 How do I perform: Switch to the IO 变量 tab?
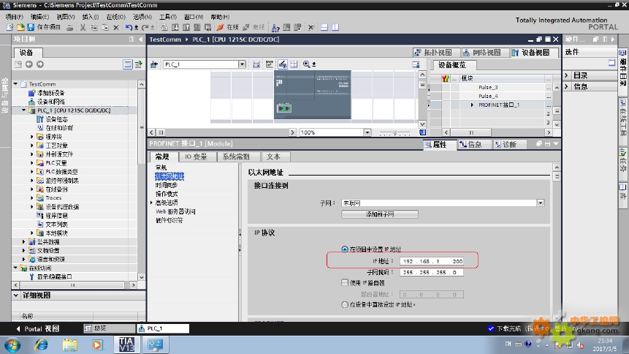196,157
